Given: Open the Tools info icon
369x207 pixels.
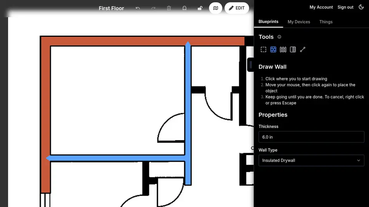Looking at the screenshot, I should [x=279, y=37].
